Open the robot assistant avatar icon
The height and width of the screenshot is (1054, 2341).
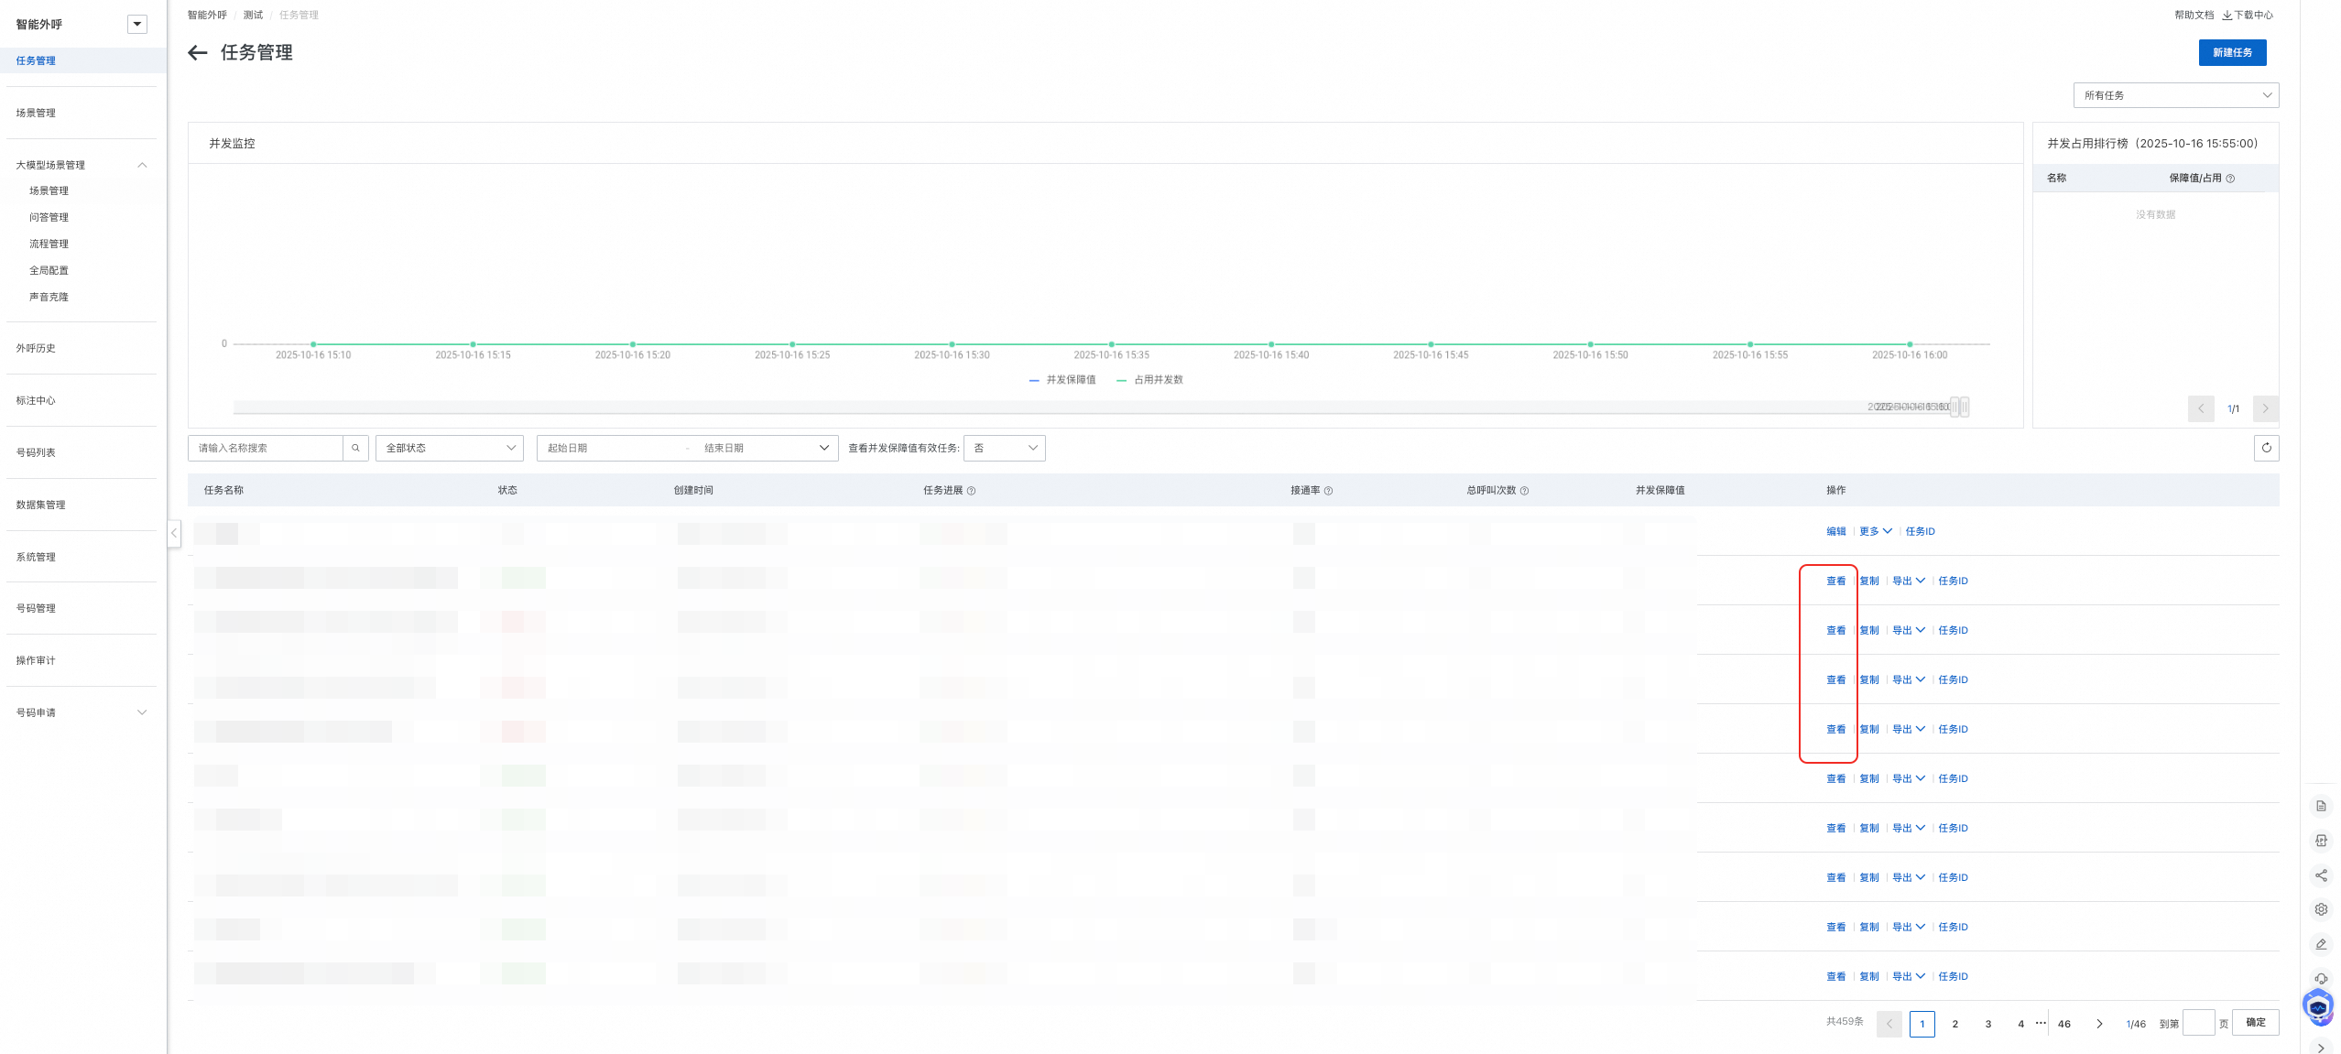2318,1007
